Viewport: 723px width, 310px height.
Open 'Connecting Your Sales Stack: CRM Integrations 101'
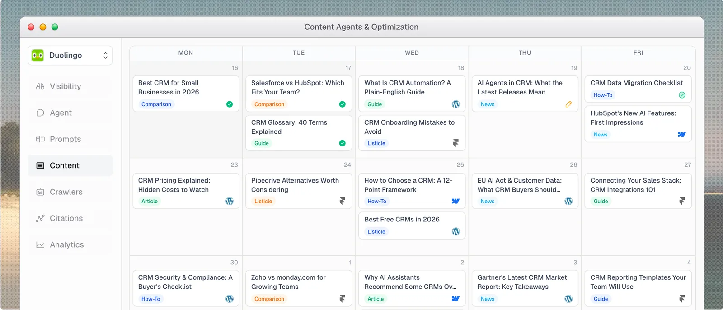click(636, 185)
